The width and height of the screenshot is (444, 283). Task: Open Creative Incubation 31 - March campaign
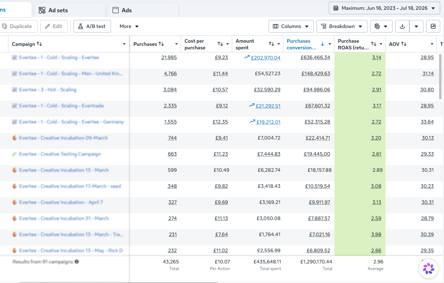[x=64, y=218]
